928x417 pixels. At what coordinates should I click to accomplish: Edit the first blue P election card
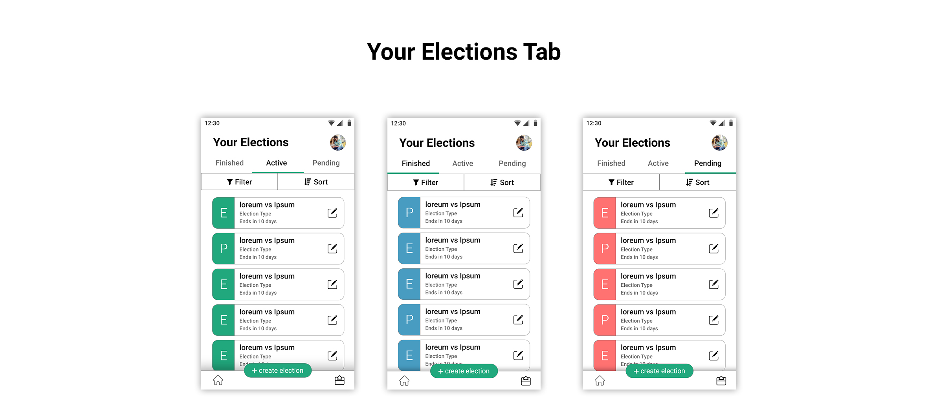(x=518, y=213)
